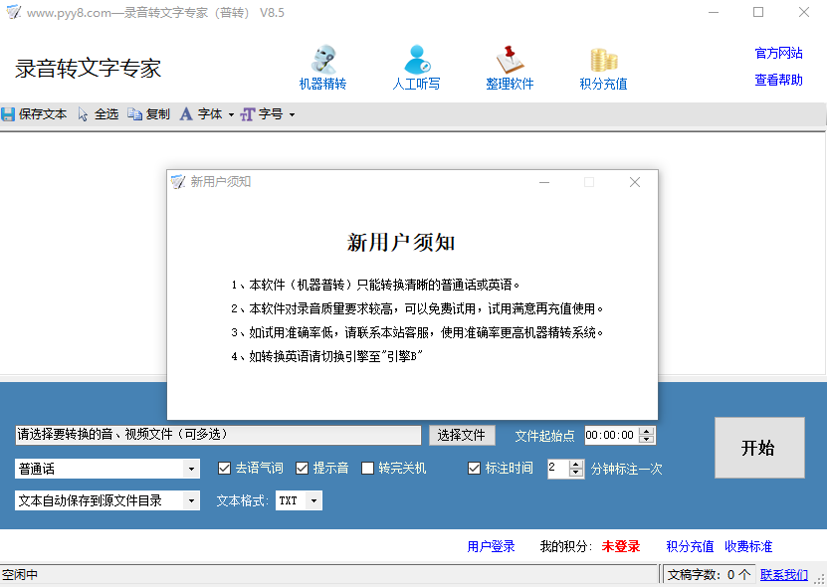Expand the 字体 dropdown arrow
The width and height of the screenshot is (827, 587).
231,114
